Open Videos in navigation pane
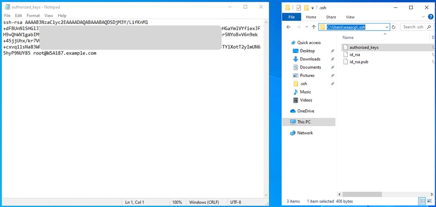436x207 pixels. coord(306,100)
